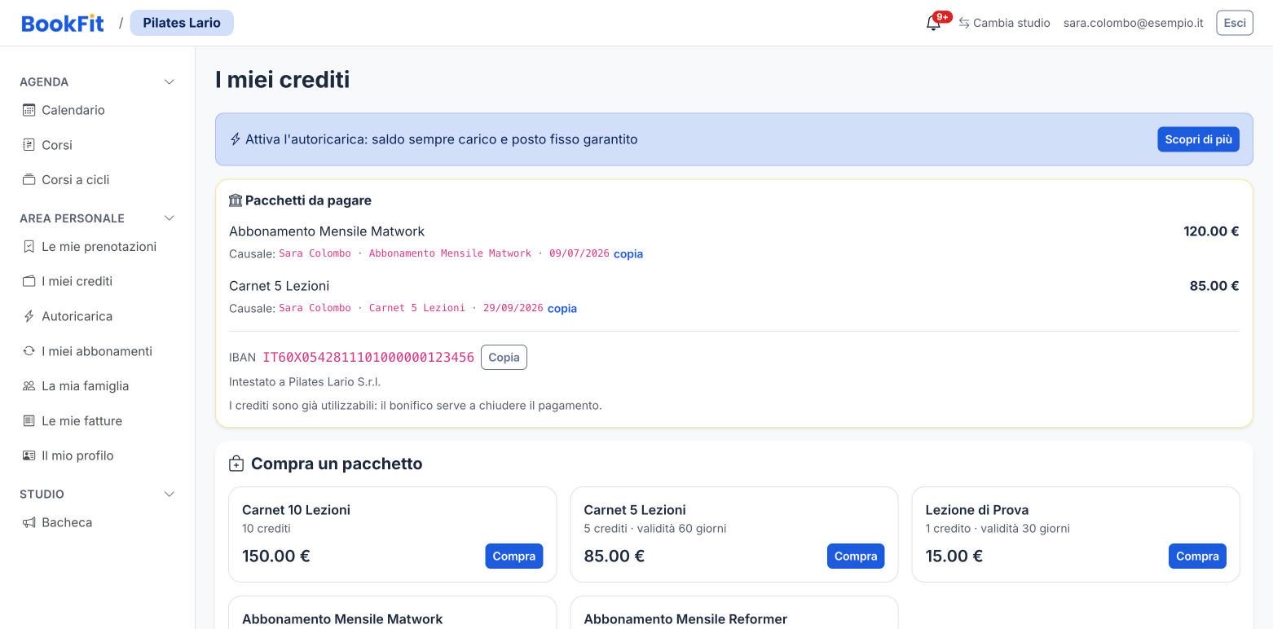The image size is (1273, 629).
Task: Collapse the STUDIO section chevron
Action: (170, 494)
